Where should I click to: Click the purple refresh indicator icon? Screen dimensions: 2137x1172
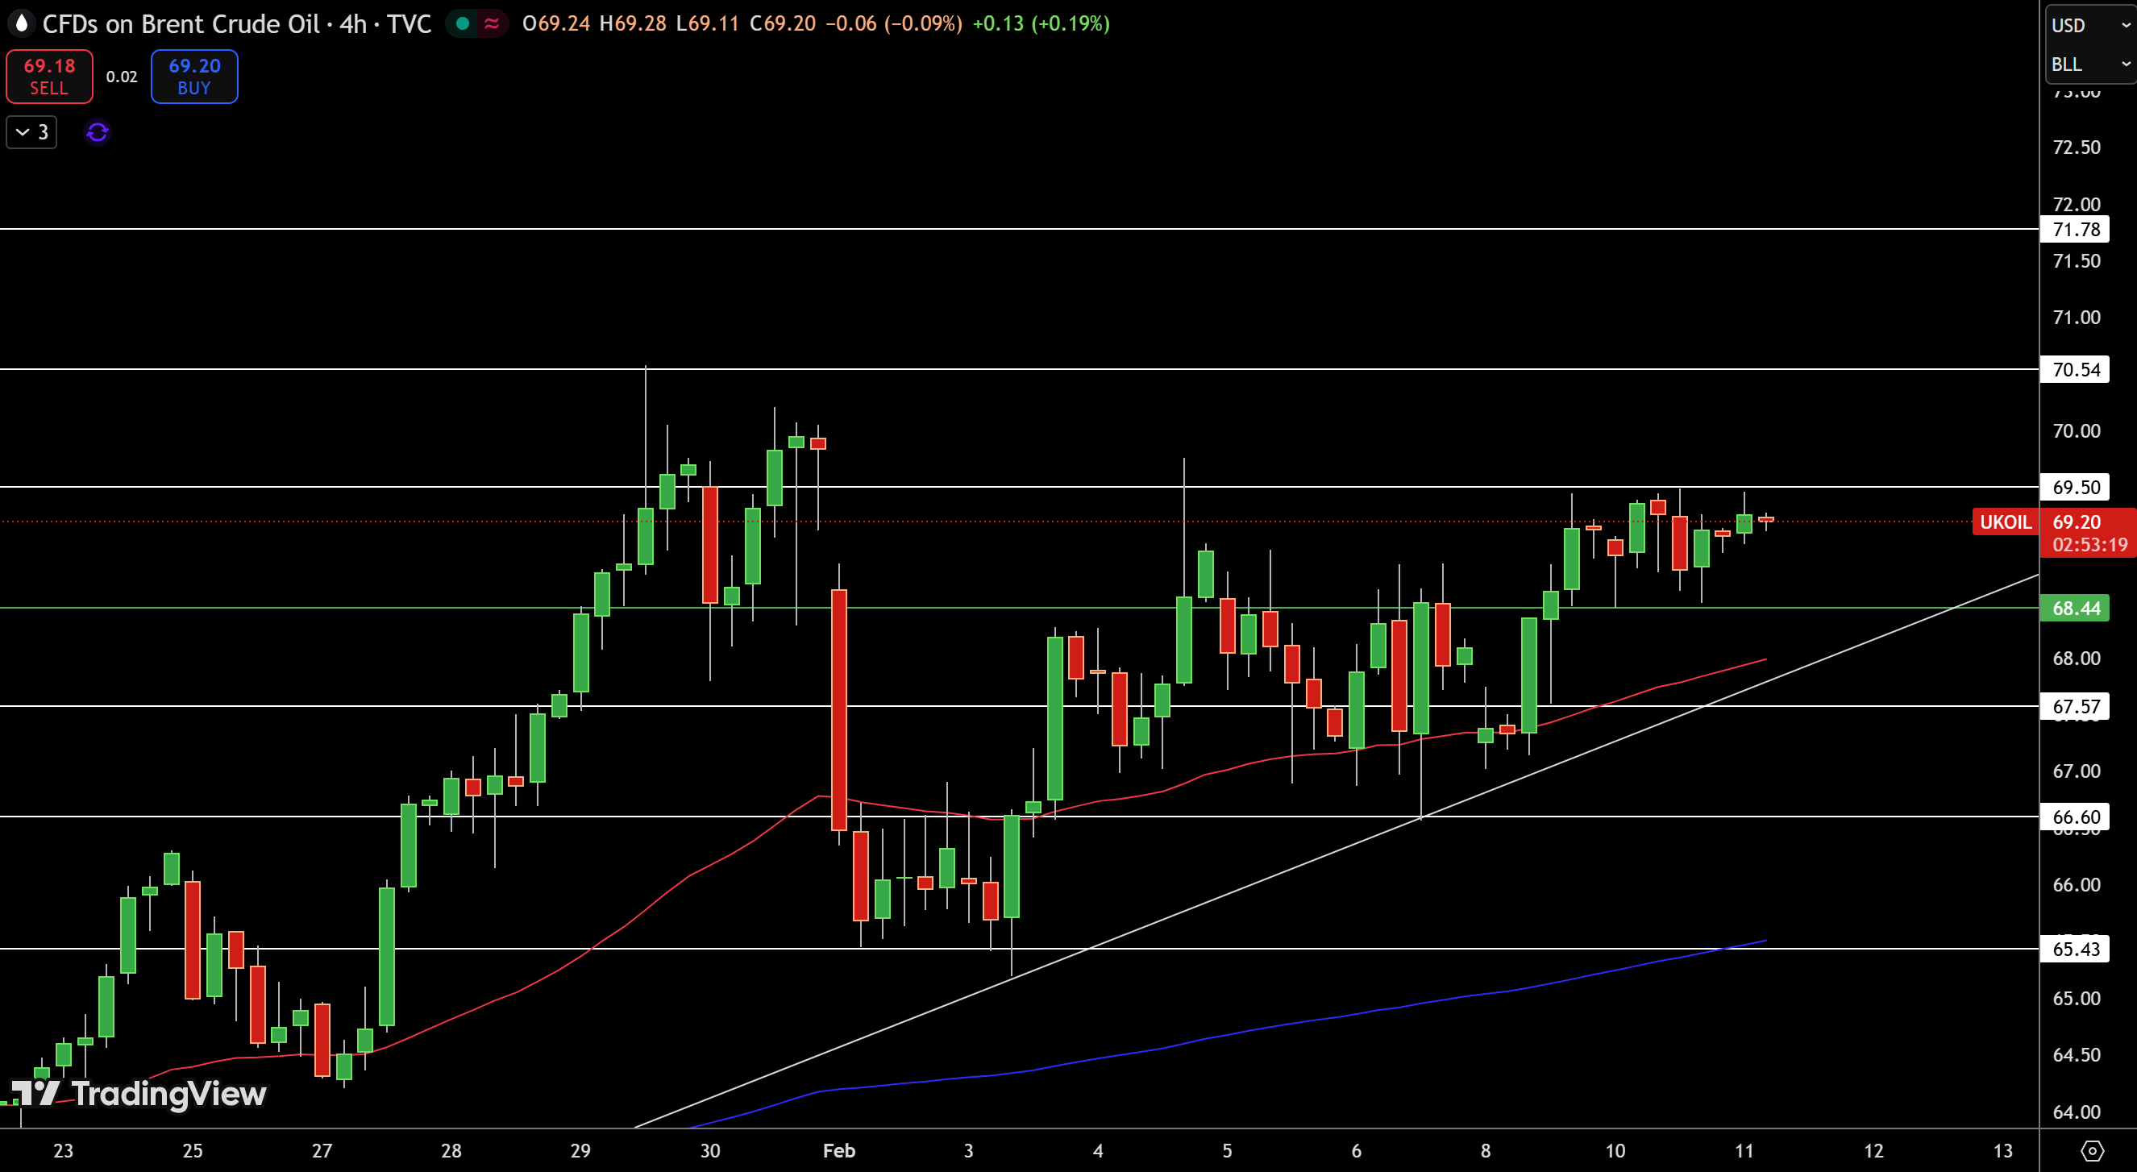(x=97, y=132)
